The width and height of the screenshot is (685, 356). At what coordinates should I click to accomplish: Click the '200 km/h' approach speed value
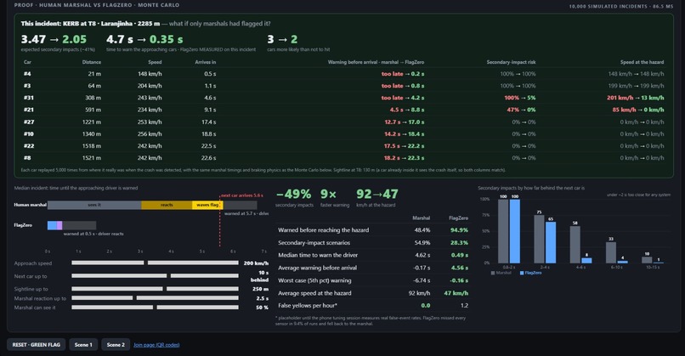tap(256, 263)
